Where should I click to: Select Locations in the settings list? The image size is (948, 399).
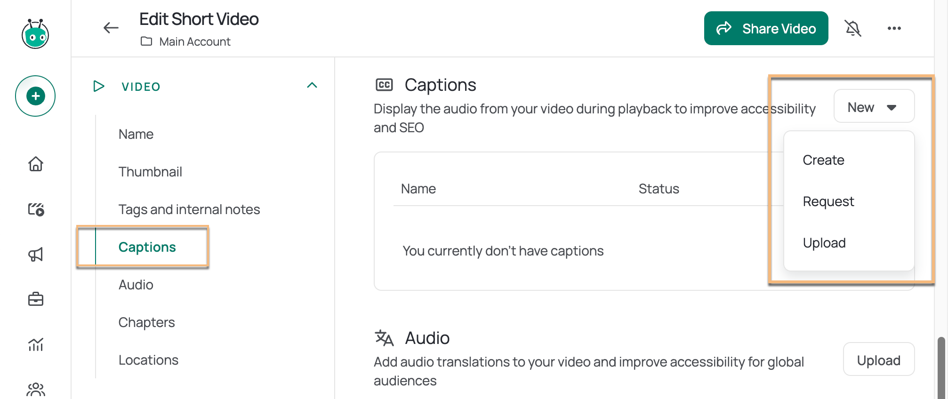[x=149, y=360]
